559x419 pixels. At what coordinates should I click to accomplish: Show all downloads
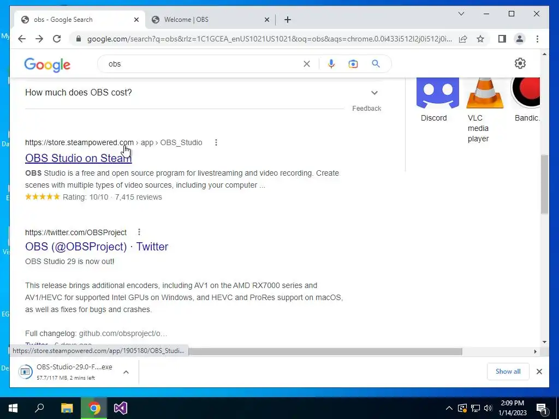coord(508,372)
